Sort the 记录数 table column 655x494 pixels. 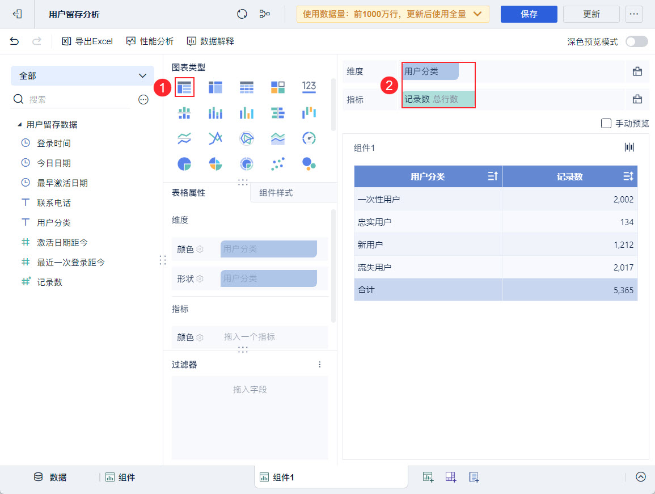tap(628, 176)
